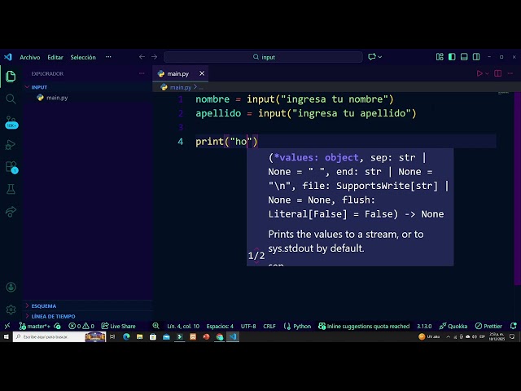The image size is (521, 391).
Task: Open the Search view in activity bar
Action: pos(11,99)
